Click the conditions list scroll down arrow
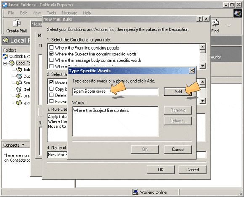This screenshot has height=197, width=244. click(x=202, y=66)
